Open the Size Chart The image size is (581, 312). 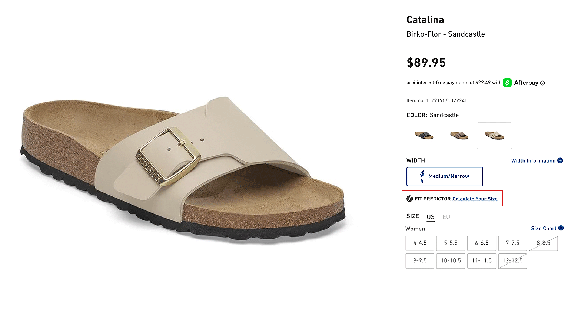coord(544,228)
